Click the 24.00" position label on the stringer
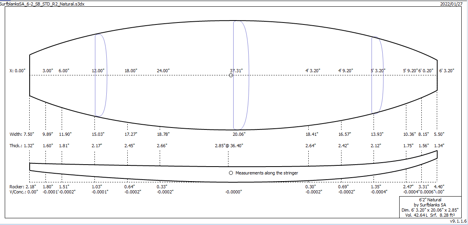 point(163,71)
